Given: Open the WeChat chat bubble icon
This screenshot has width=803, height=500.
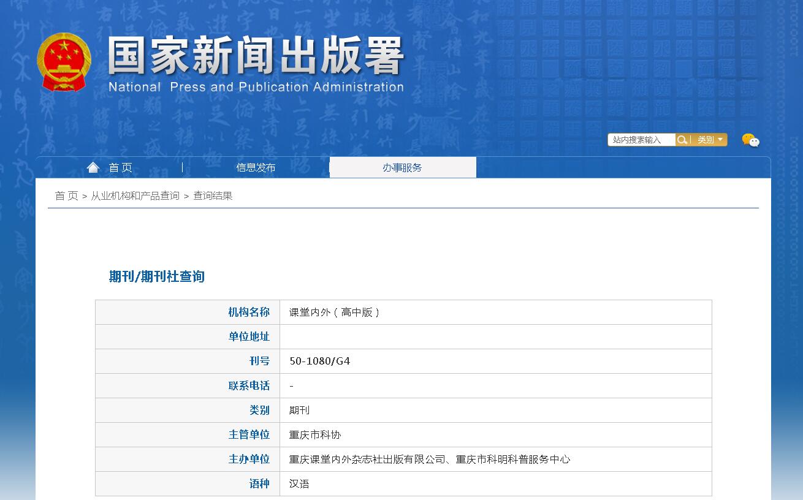Looking at the screenshot, I should click(750, 140).
